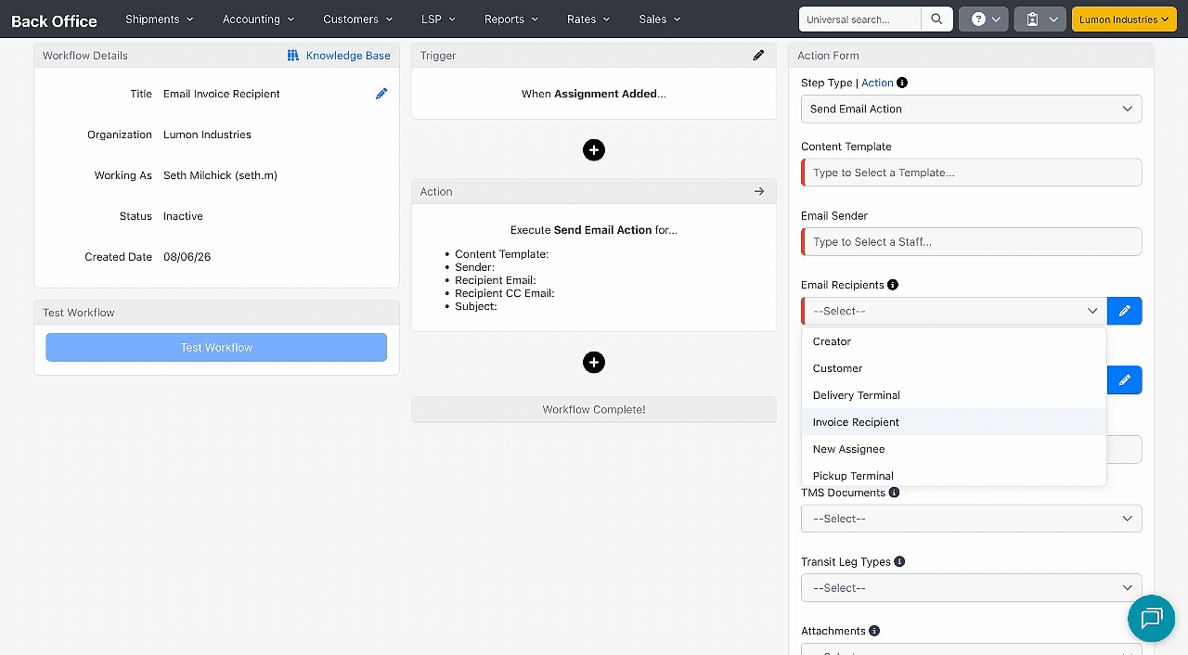Open the Accounting menu
The image size is (1188, 655).
[258, 19]
